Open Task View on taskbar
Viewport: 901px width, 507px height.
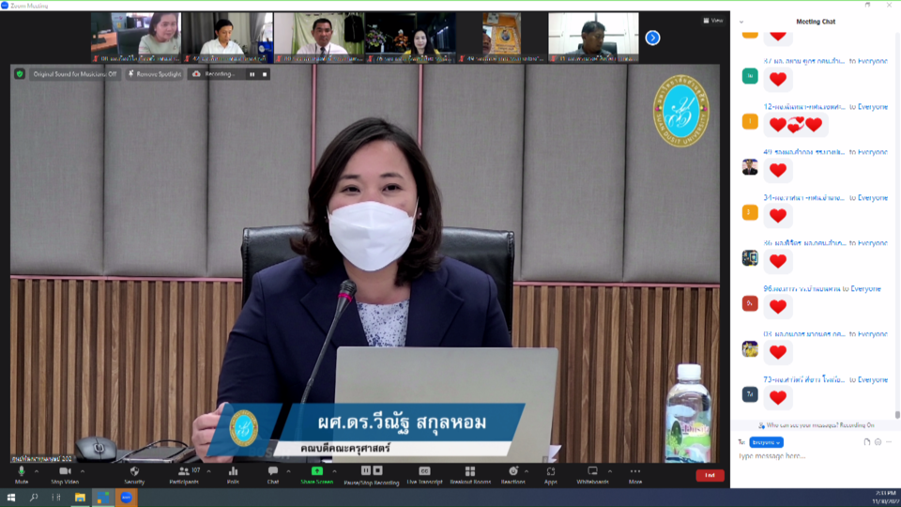click(56, 498)
